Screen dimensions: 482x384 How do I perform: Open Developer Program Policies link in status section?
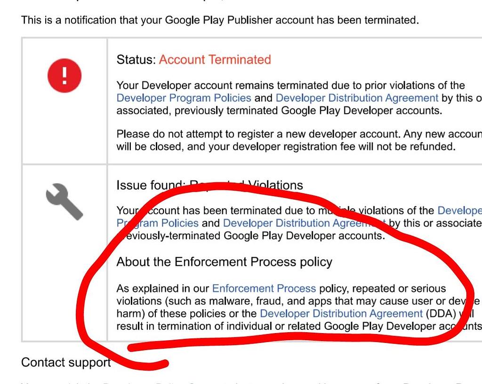184,98
